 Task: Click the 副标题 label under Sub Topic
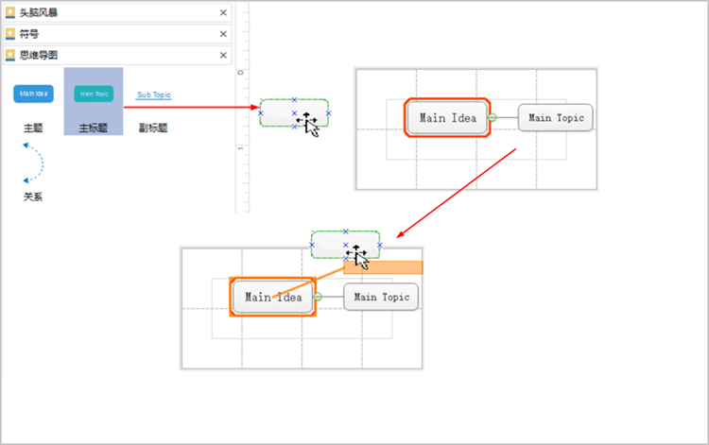(153, 128)
